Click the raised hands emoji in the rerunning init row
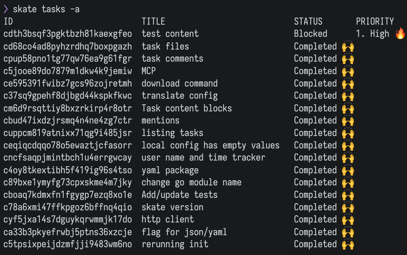407x255 pixels. point(348,244)
